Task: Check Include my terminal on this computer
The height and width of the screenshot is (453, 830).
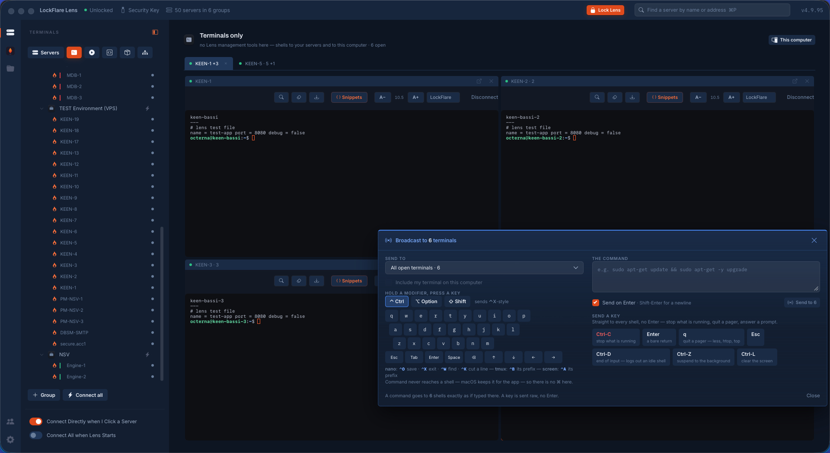Action: pos(389,282)
